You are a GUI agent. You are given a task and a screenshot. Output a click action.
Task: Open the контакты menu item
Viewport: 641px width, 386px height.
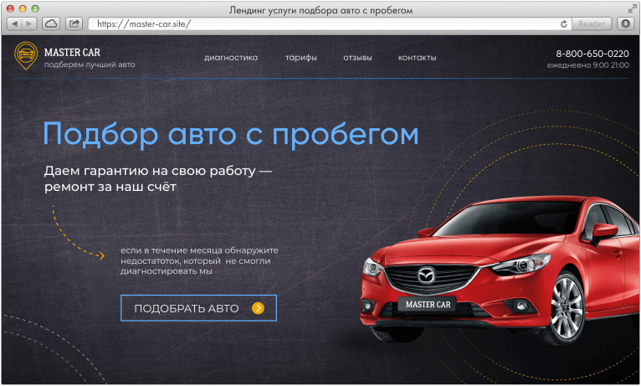(418, 58)
